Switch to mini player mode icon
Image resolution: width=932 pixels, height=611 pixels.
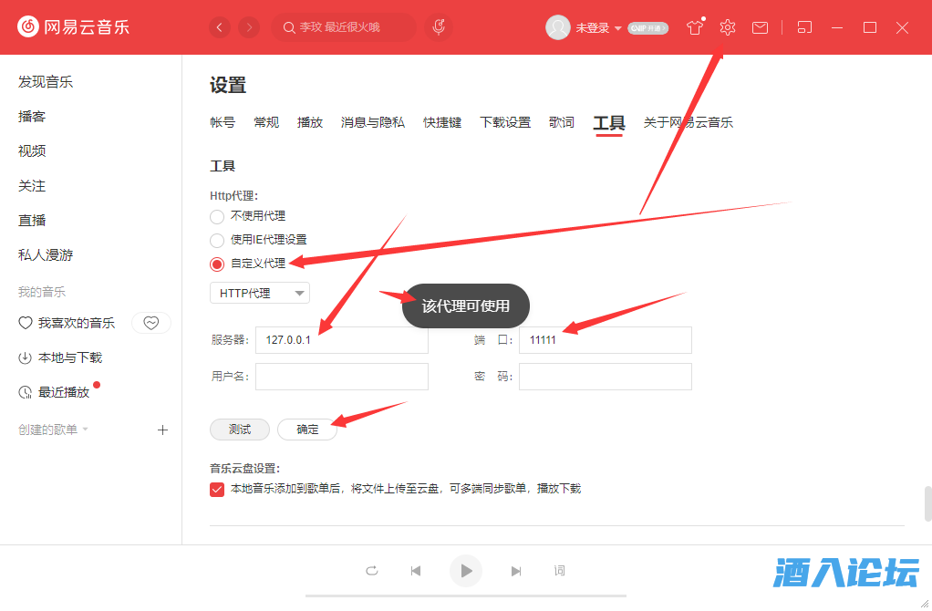804,27
